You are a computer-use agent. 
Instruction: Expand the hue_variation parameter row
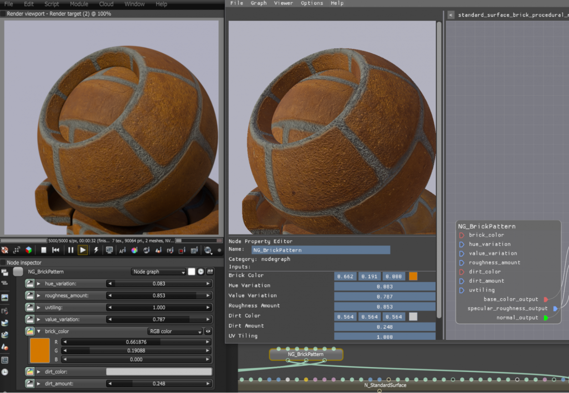point(37,283)
